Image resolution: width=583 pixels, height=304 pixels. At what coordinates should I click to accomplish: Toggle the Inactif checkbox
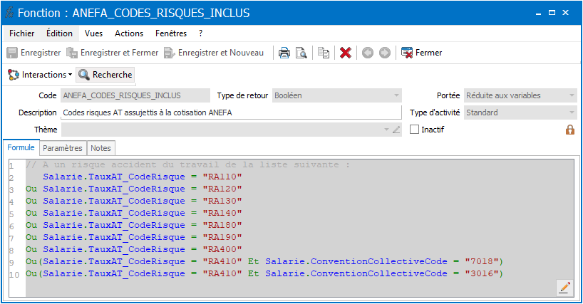tap(414, 130)
